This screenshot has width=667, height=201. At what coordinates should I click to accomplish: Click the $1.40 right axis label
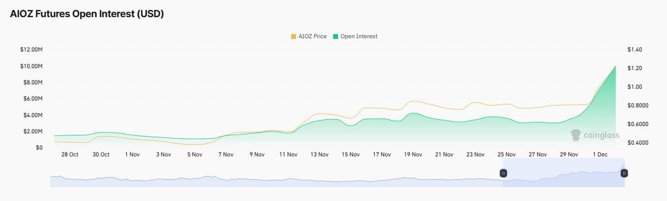pyautogui.click(x=635, y=50)
